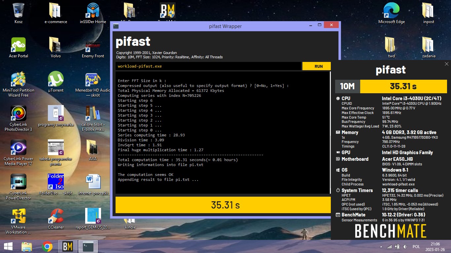Launch CyberLink Power Media Player 12
The width and height of the screenshot is (451, 253).
coord(18,153)
